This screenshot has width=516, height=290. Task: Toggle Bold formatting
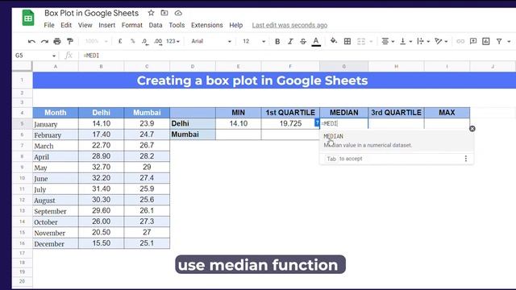click(x=277, y=41)
